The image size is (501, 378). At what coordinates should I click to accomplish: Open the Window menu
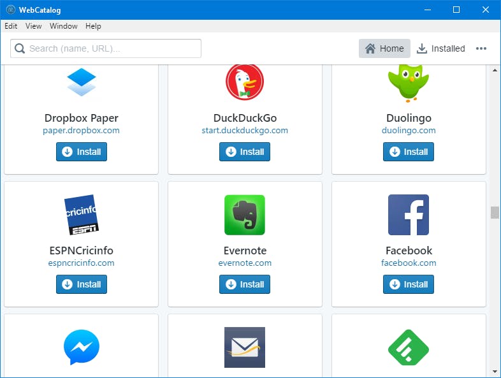click(x=64, y=26)
